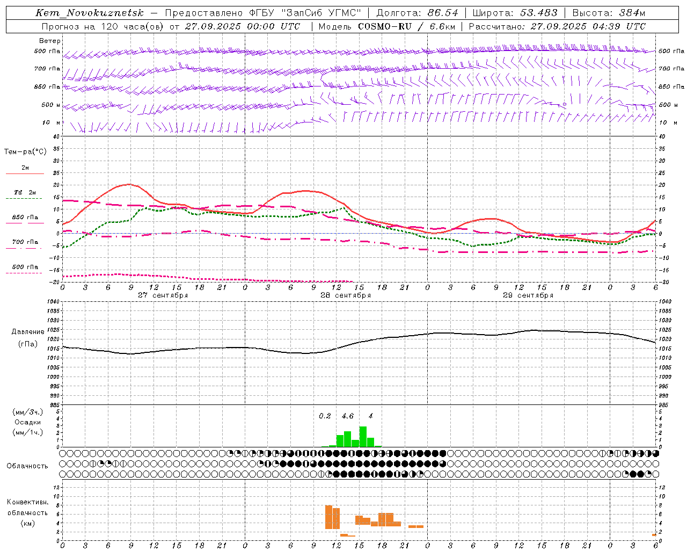Click the Тем-ра(°C) axis title
Viewport: 687px width, 550px height.
[25, 152]
